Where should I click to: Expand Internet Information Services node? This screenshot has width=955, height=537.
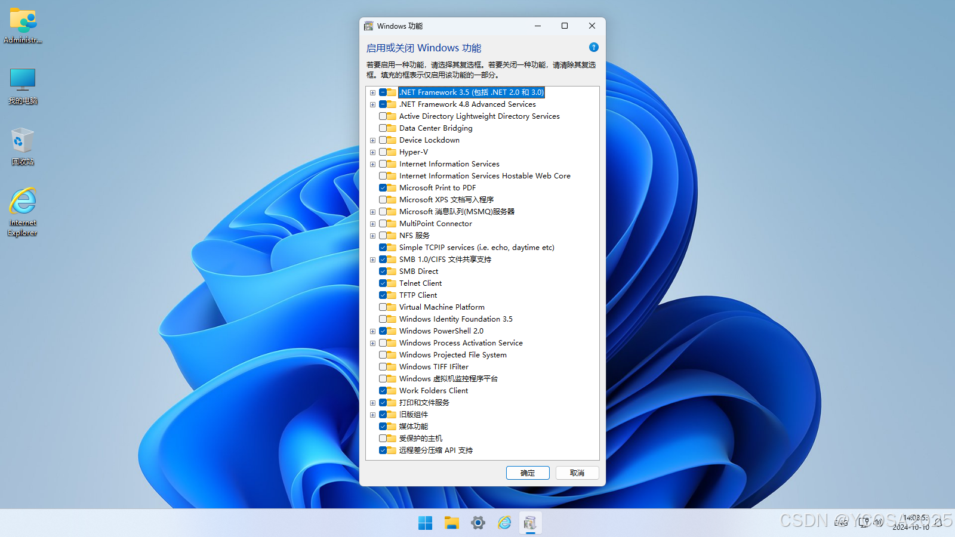click(x=372, y=164)
